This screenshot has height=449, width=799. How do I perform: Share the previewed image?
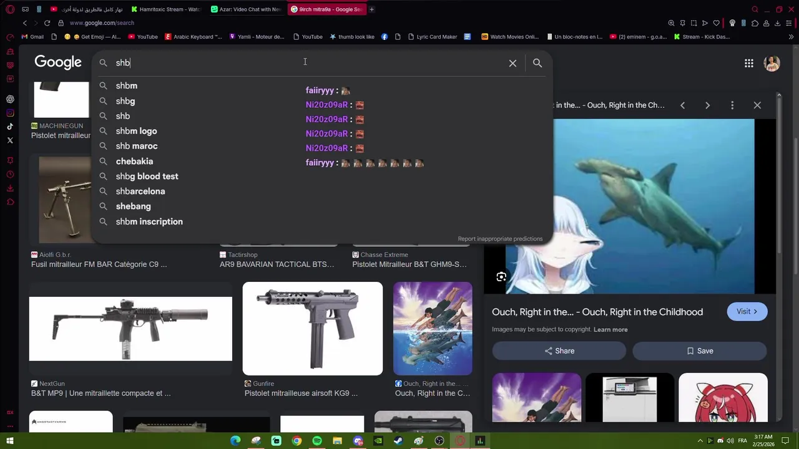[559, 351]
